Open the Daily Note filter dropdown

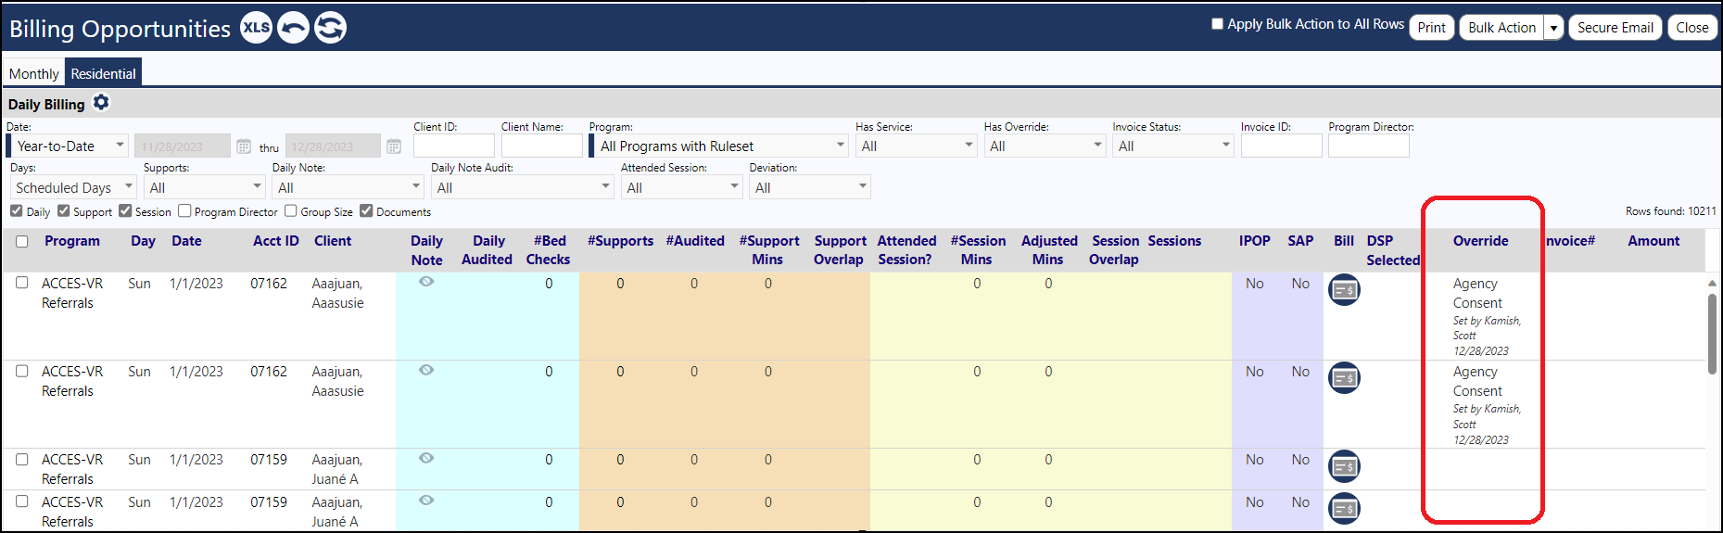[348, 188]
